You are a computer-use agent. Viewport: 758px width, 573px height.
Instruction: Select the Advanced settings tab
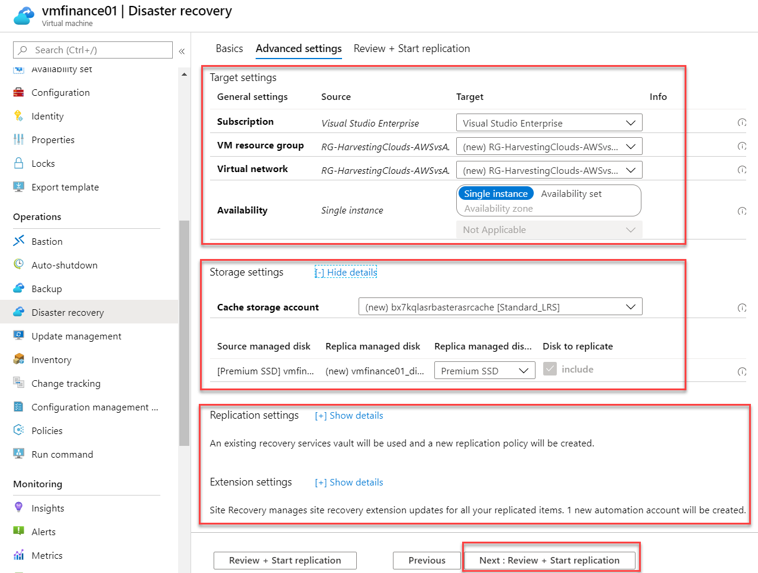tap(299, 48)
